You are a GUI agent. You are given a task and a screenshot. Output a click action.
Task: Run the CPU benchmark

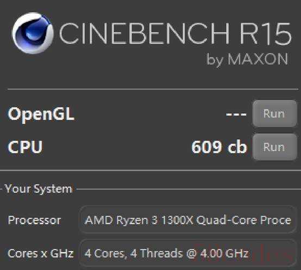(x=275, y=147)
